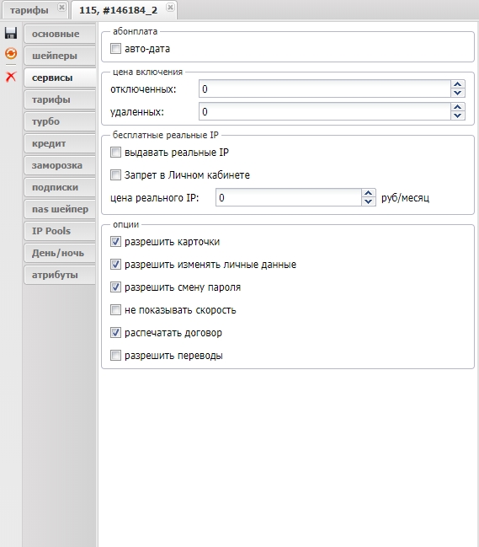Screen dimensions: 479x547
Task: Increase цена реального IP with up arrow
Action: coord(368,193)
